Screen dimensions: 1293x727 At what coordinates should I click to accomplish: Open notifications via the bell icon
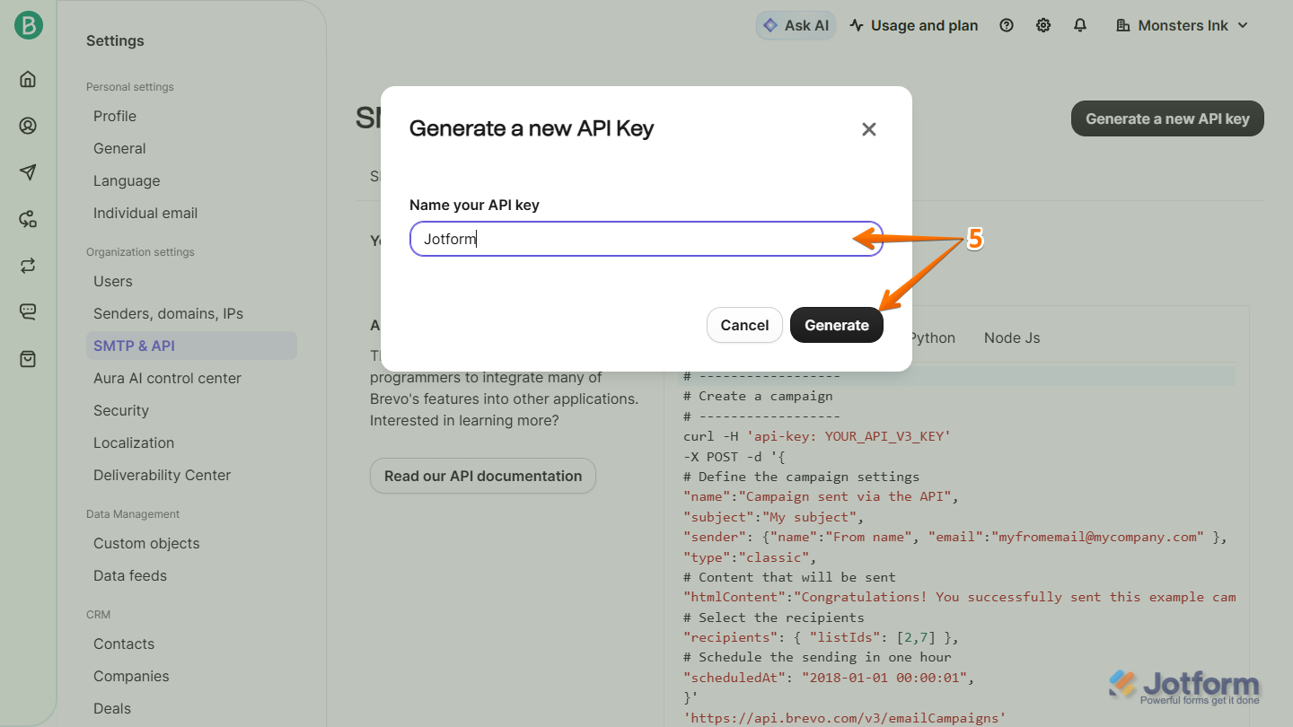click(1079, 25)
